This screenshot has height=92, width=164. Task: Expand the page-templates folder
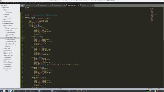coord(3,23)
